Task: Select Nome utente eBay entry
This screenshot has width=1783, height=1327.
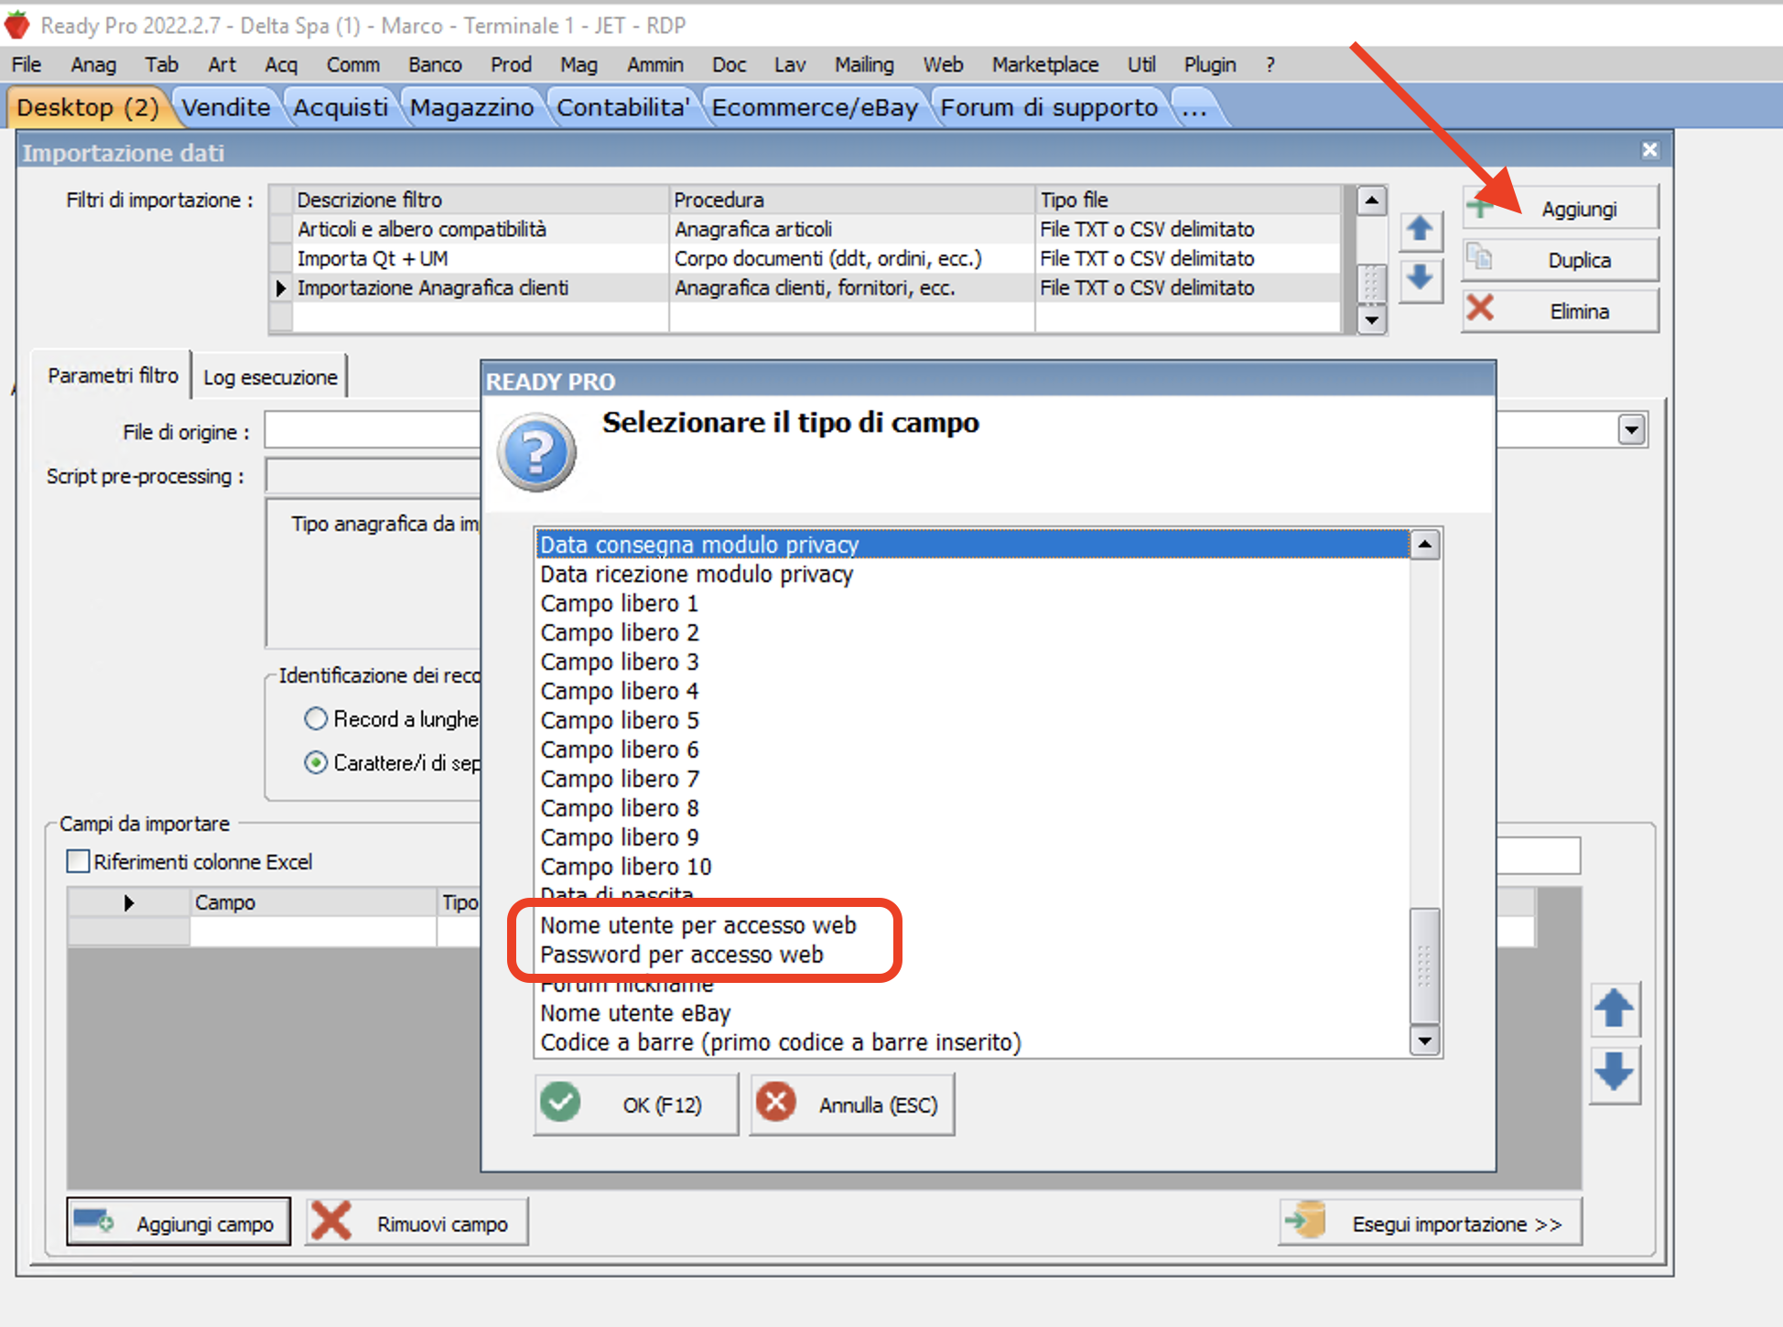Action: 972,1013
